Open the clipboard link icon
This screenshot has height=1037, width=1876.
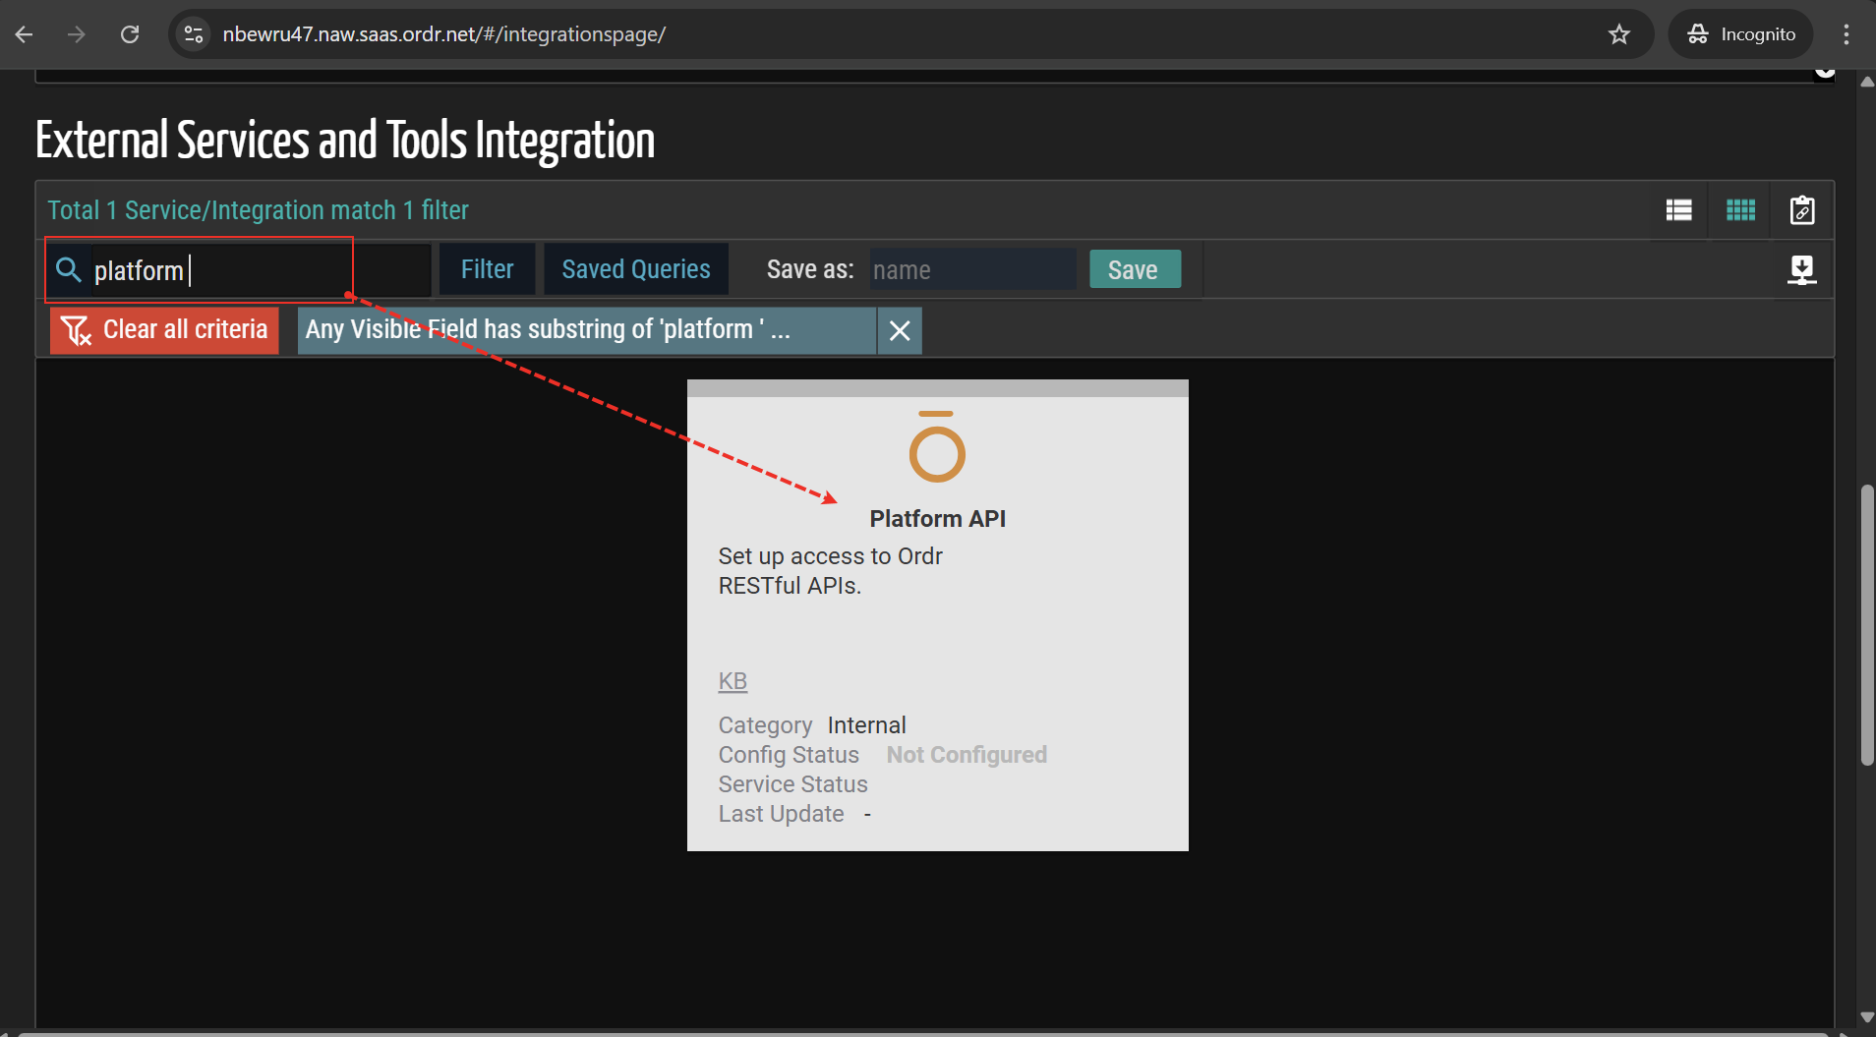[x=1802, y=210]
